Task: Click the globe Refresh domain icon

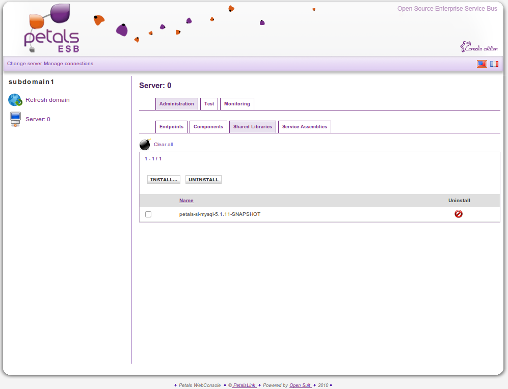Action: (x=15, y=100)
